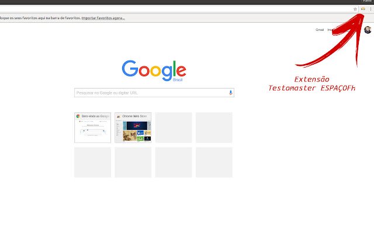Image resolution: width=374 pixels, height=233 pixels.
Task: Open the Testomaster extension icon in toolbar
Action: 363,9
